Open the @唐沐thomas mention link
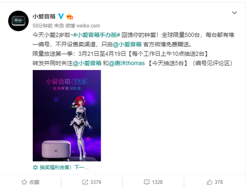 click(127, 63)
